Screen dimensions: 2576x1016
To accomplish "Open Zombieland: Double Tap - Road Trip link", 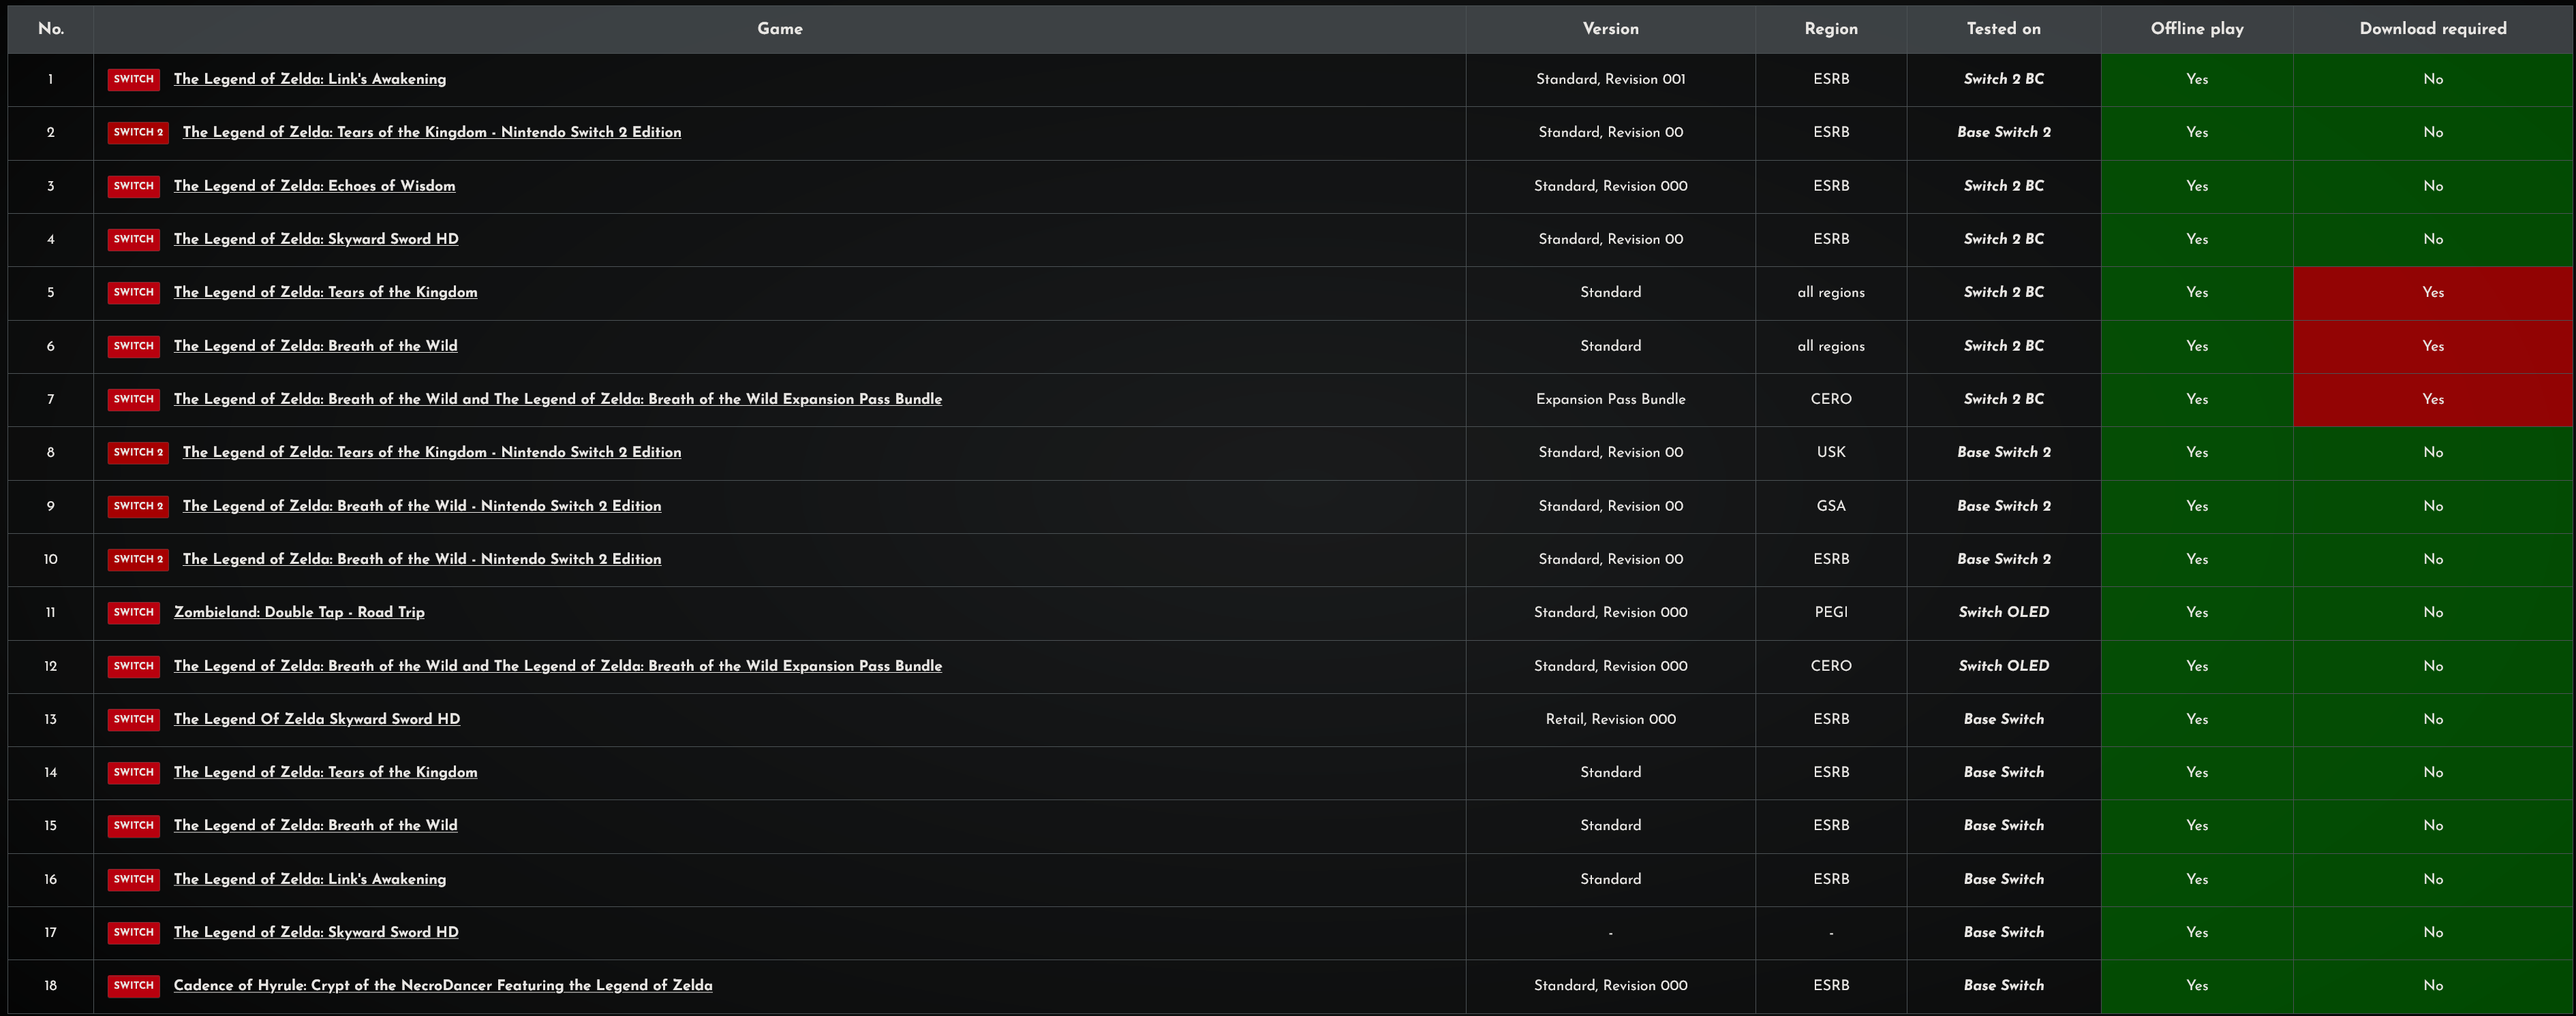I will click(x=299, y=612).
